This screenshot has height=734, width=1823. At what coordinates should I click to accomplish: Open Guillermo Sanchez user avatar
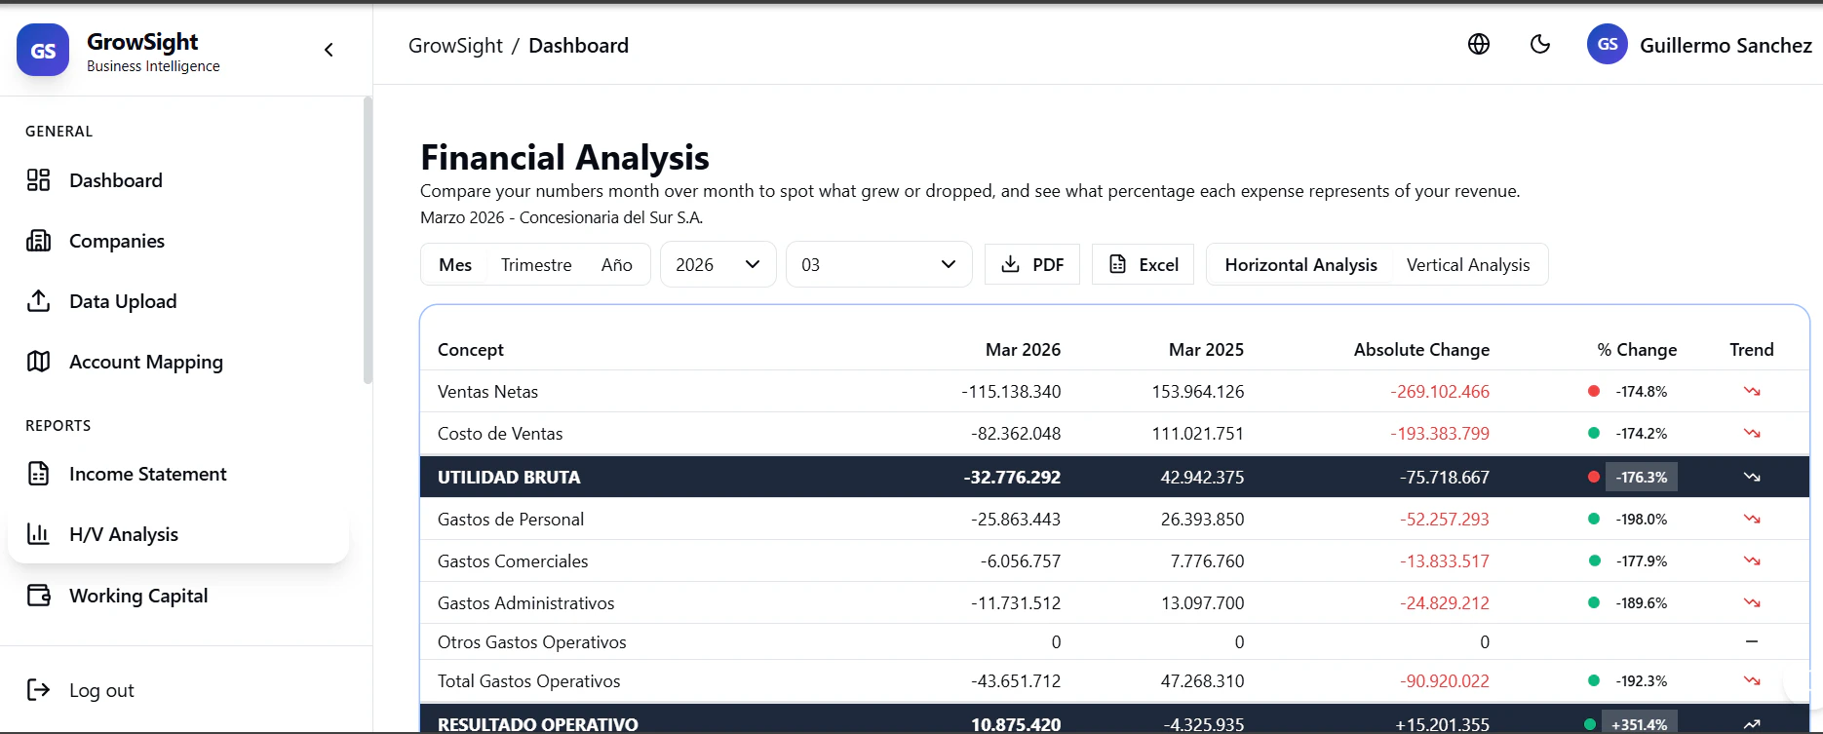[1608, 44]
